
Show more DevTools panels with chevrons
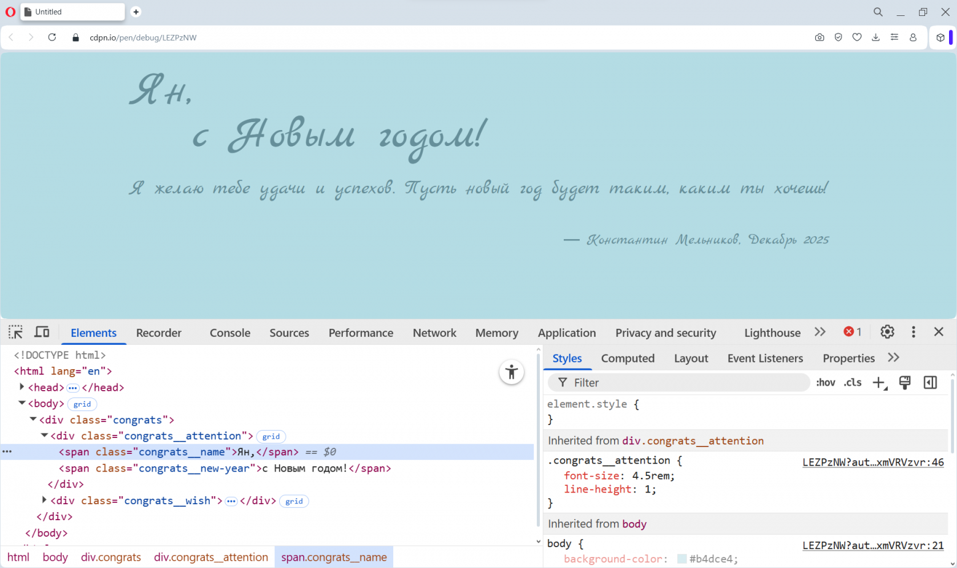point(820,332)
